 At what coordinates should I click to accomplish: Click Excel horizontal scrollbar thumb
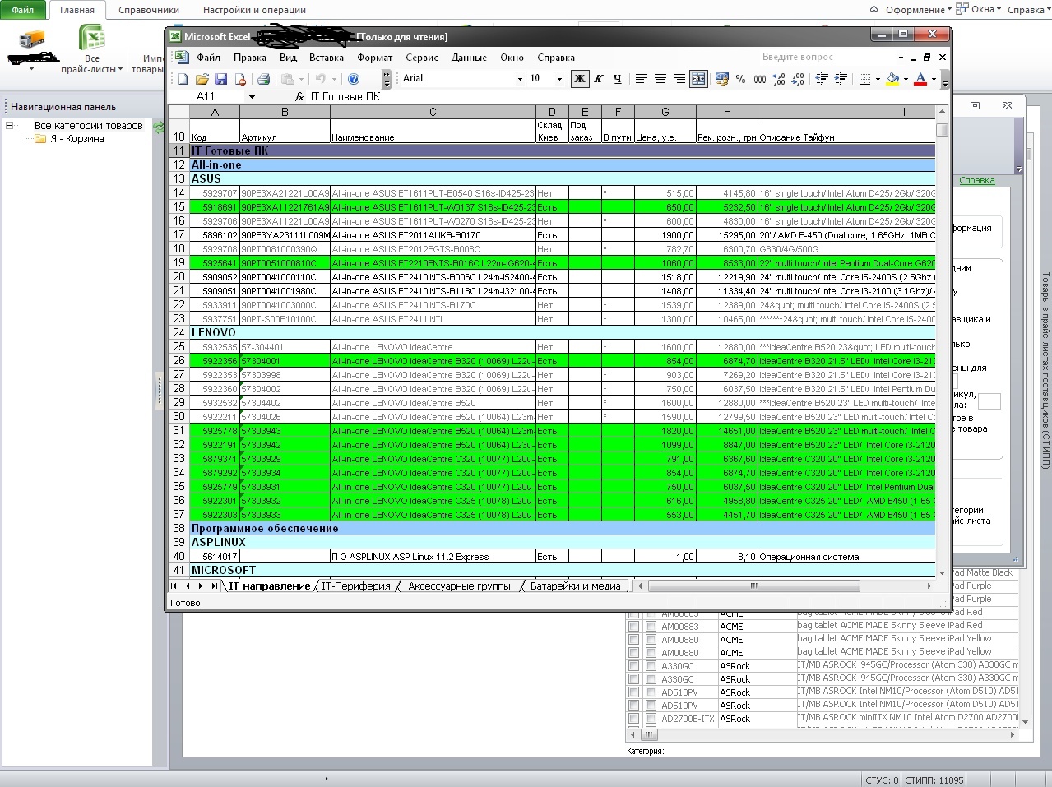pos(754,586)
